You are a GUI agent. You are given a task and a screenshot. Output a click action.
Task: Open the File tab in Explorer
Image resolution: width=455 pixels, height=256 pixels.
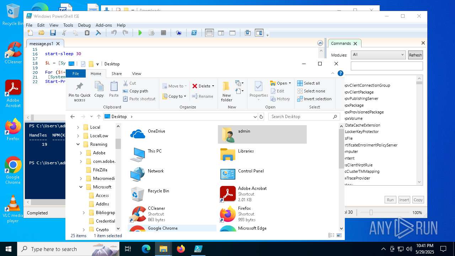pos(76,74)
